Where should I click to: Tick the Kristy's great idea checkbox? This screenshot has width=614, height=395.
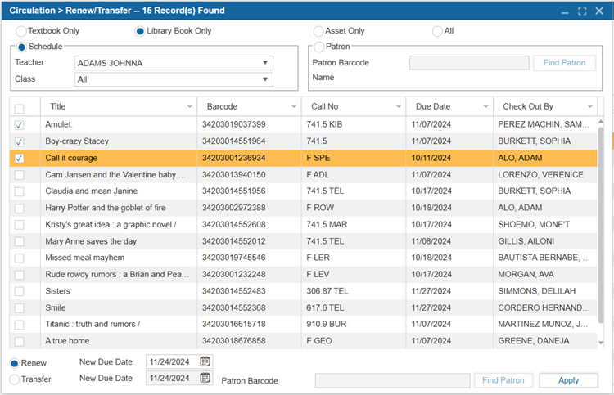tap(19, 225)
